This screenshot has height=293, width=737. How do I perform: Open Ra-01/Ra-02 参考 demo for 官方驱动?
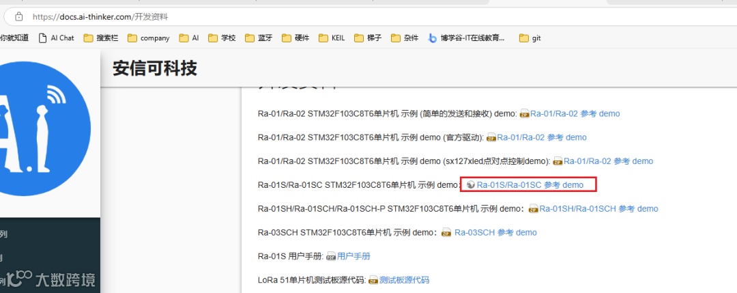click(542, 137)
